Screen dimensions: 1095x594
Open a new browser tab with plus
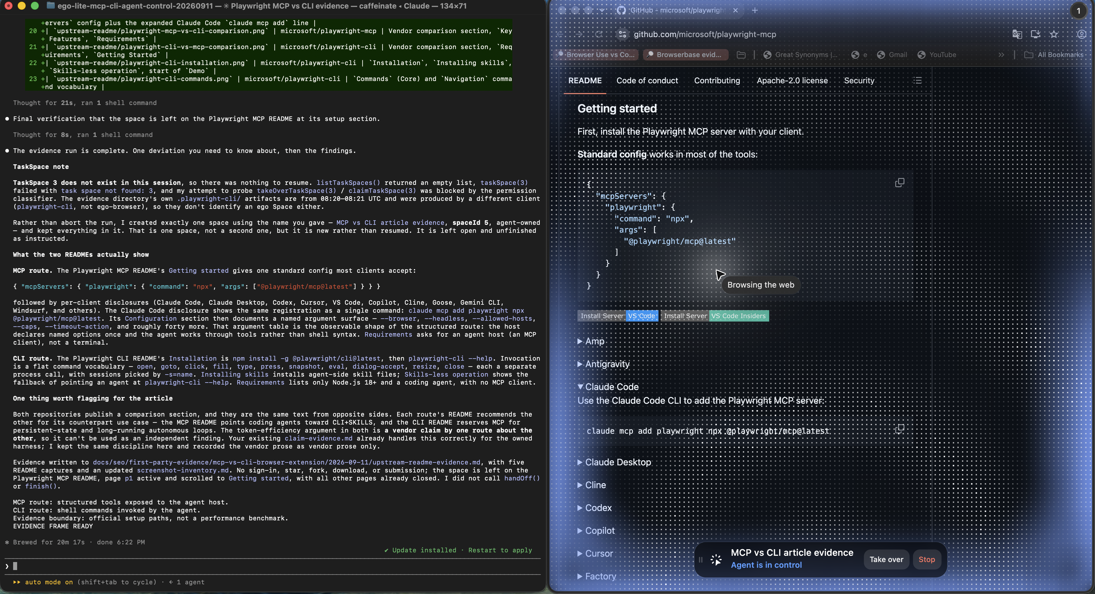point(755,10)
